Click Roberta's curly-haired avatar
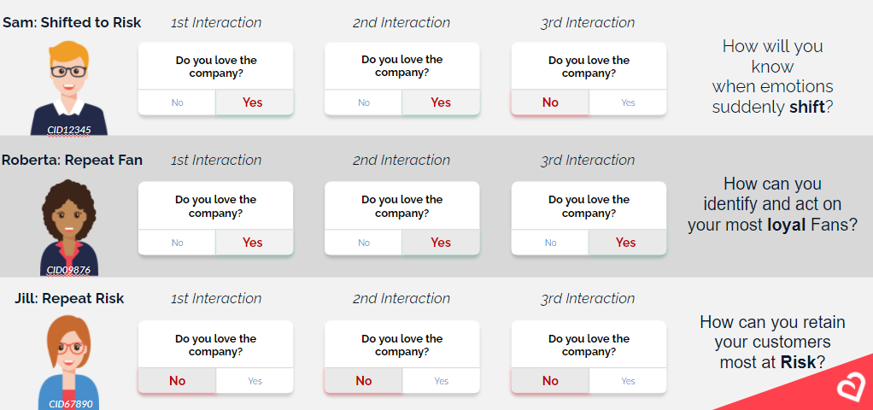The image size is (873, 410). 69,227
